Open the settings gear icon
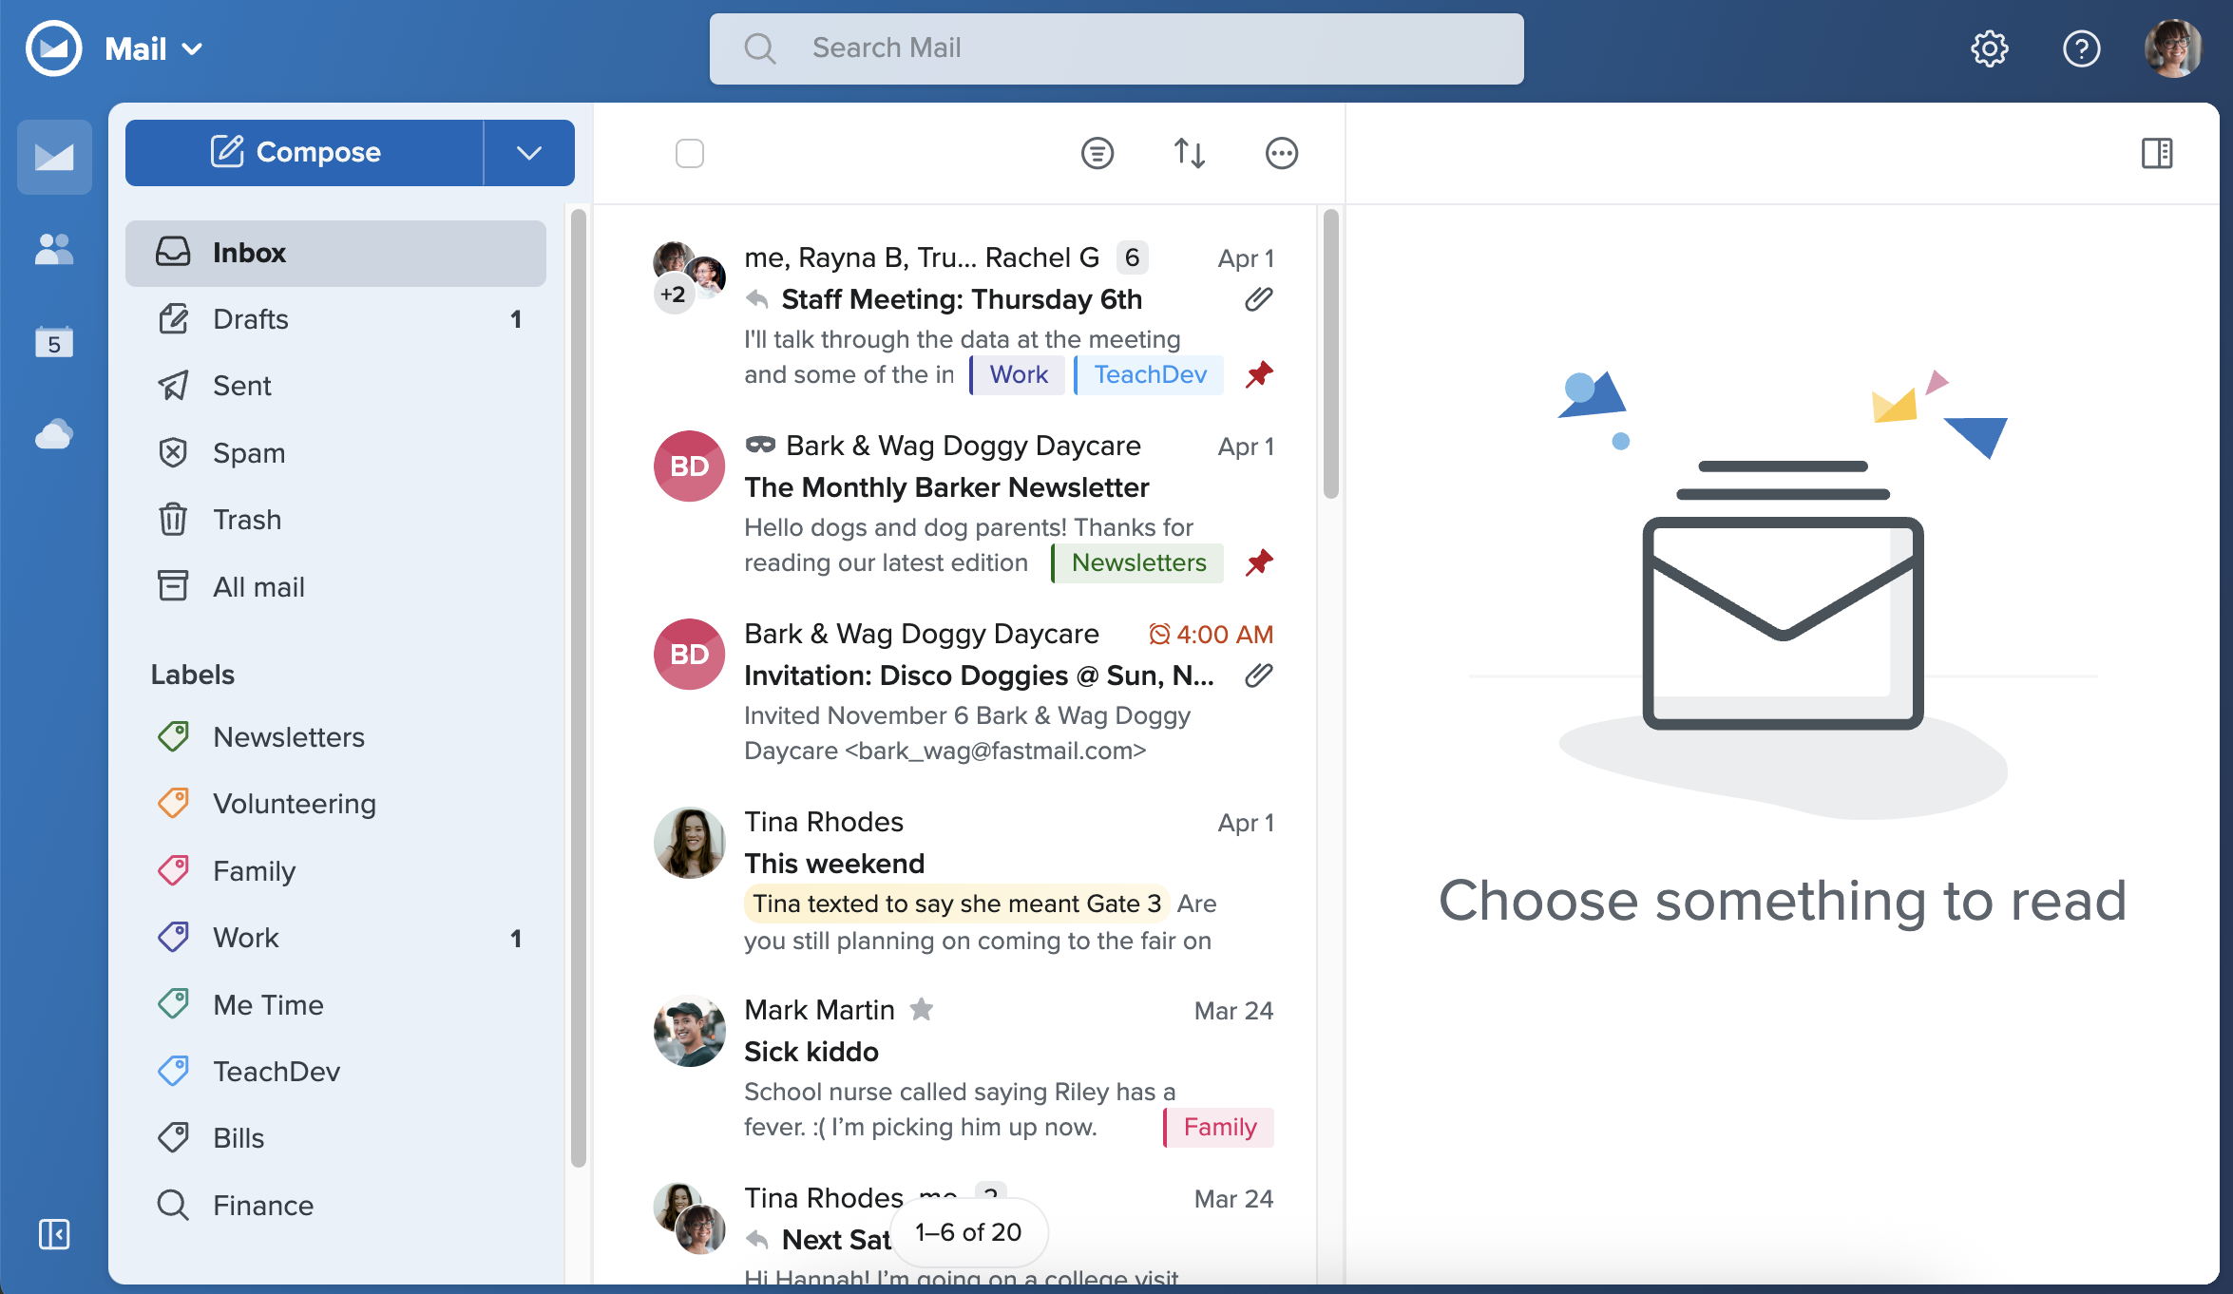Image resolution: width=2233 pixels, height=1294 pixels. (x=1989, y=48)
